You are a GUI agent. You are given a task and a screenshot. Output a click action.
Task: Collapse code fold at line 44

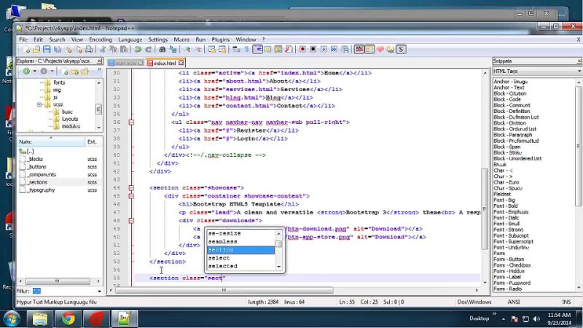[131, 188]
